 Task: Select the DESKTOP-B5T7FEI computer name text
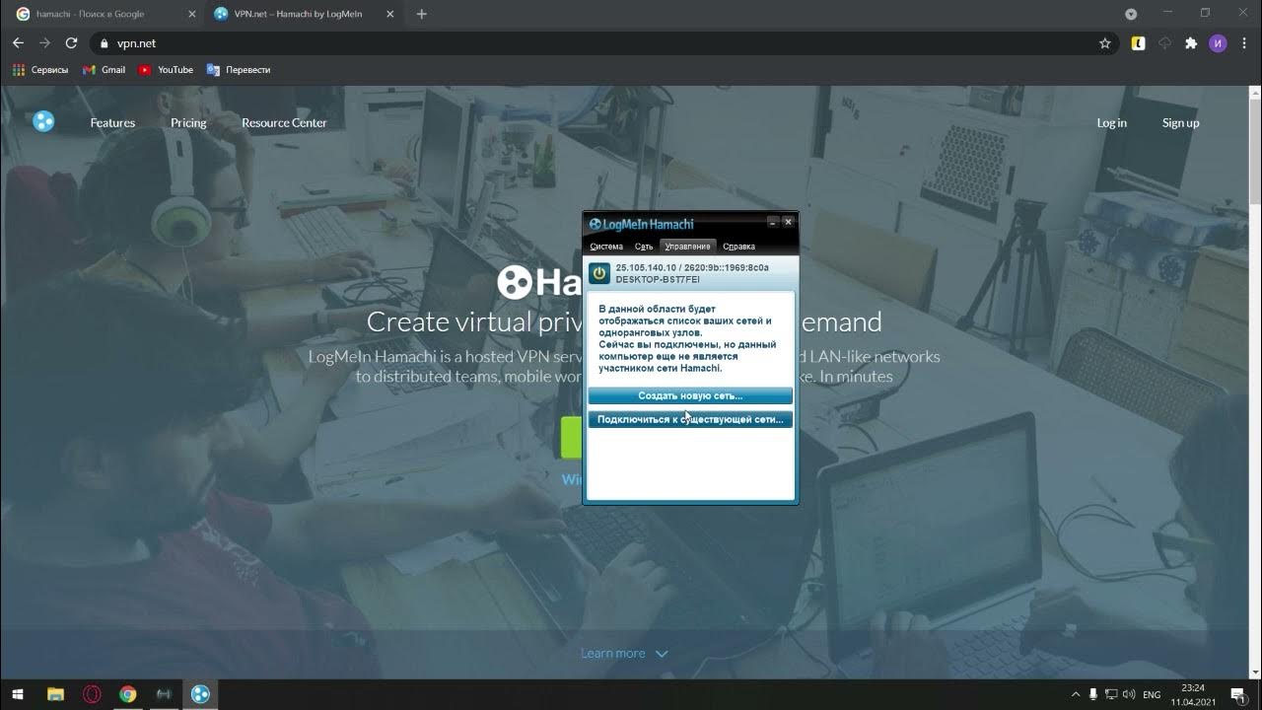coord(658,280)
